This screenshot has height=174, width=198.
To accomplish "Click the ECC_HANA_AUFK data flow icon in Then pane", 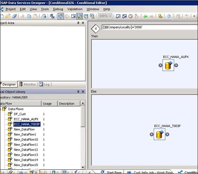I will (x=168, y=65).
